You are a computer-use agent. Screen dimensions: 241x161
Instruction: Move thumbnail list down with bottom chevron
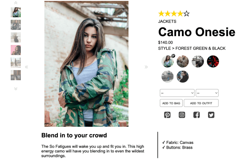(x=16, y=89)
